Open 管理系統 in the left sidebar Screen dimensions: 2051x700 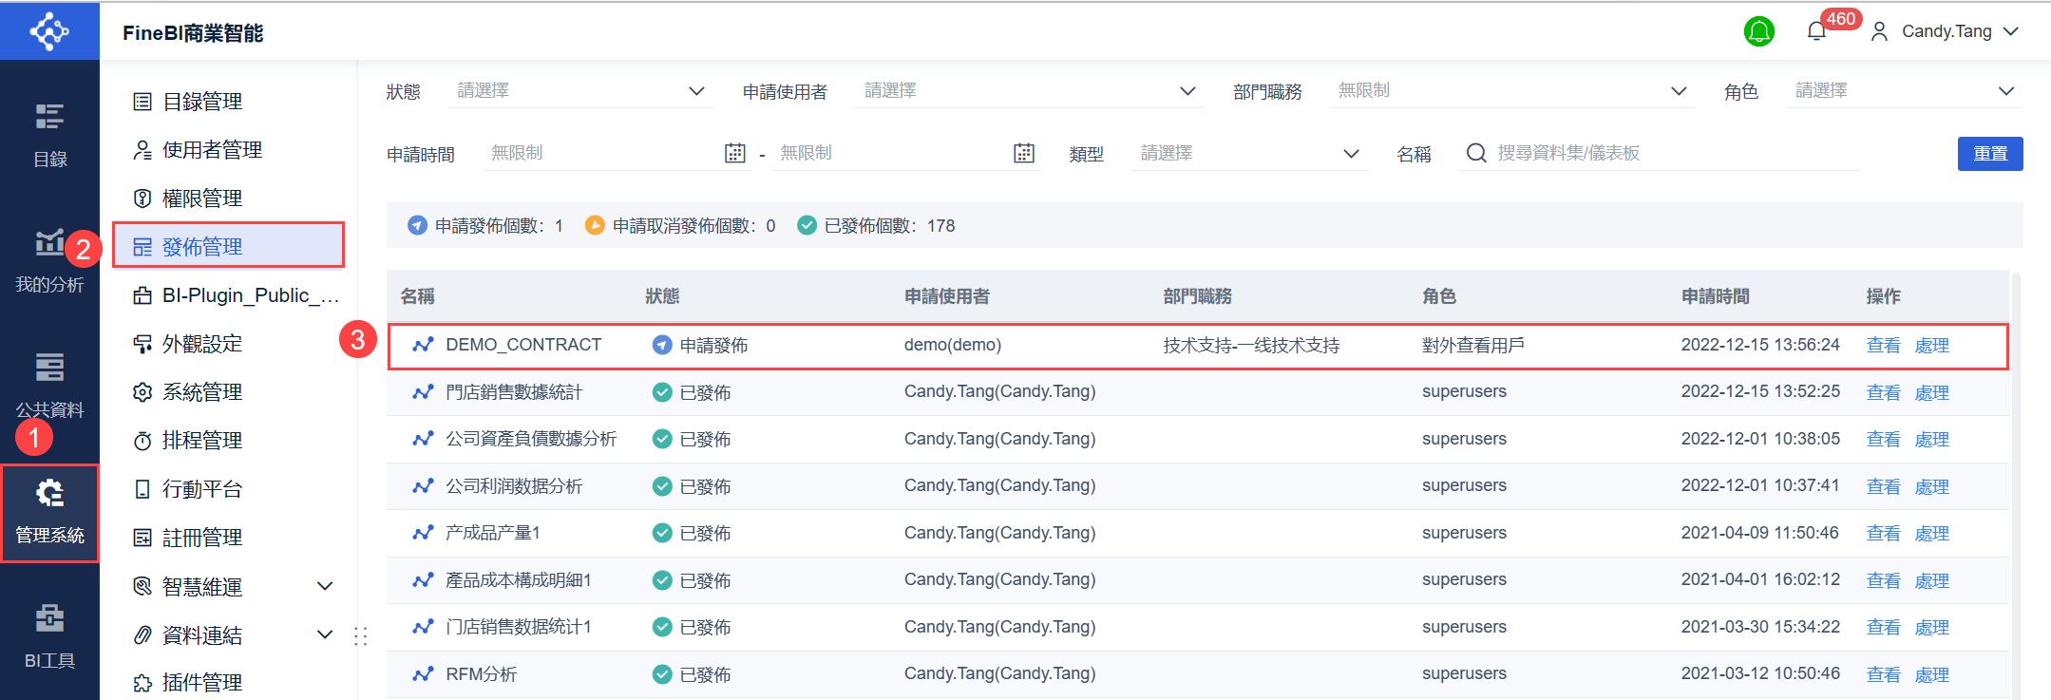(49, 513)
